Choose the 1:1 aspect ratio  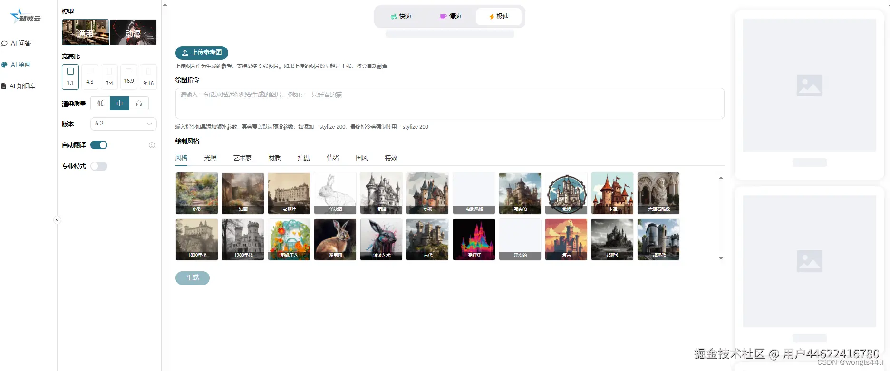(70, 76)
